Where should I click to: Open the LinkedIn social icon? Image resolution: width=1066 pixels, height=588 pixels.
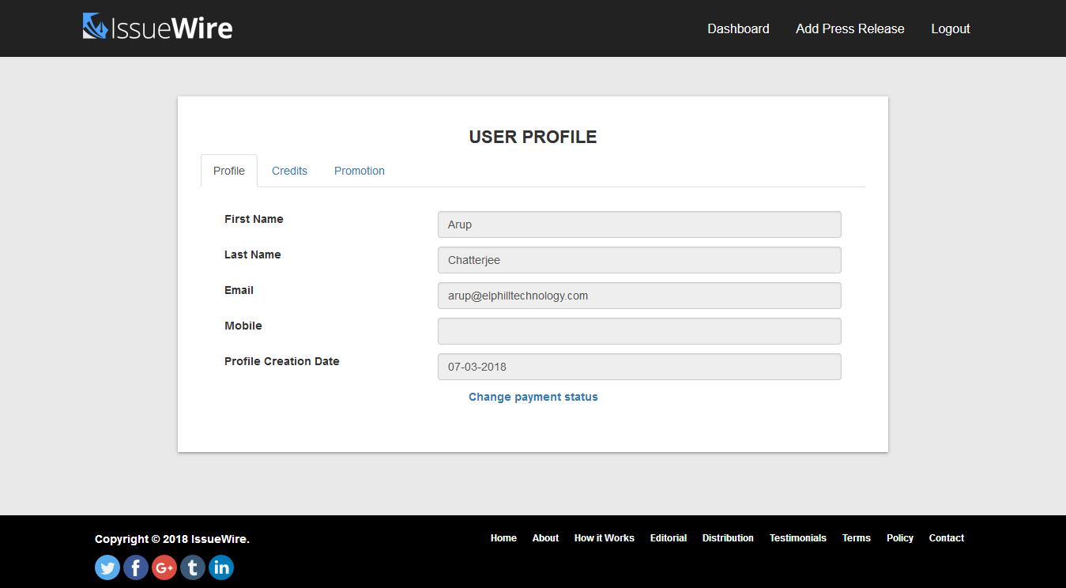221,567
